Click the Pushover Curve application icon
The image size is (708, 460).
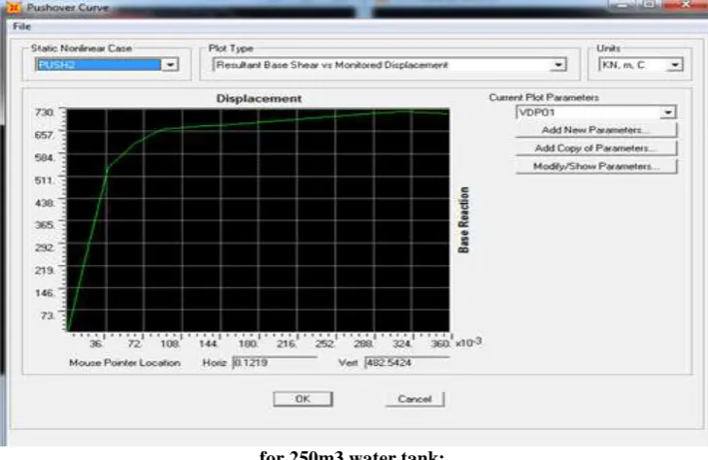(x=15, y=7)
